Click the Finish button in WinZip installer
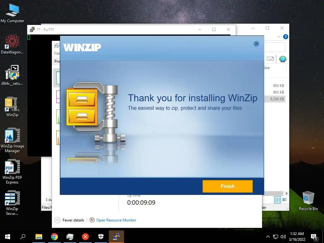This screenshot has height=243, width=324. click(227, 186)
